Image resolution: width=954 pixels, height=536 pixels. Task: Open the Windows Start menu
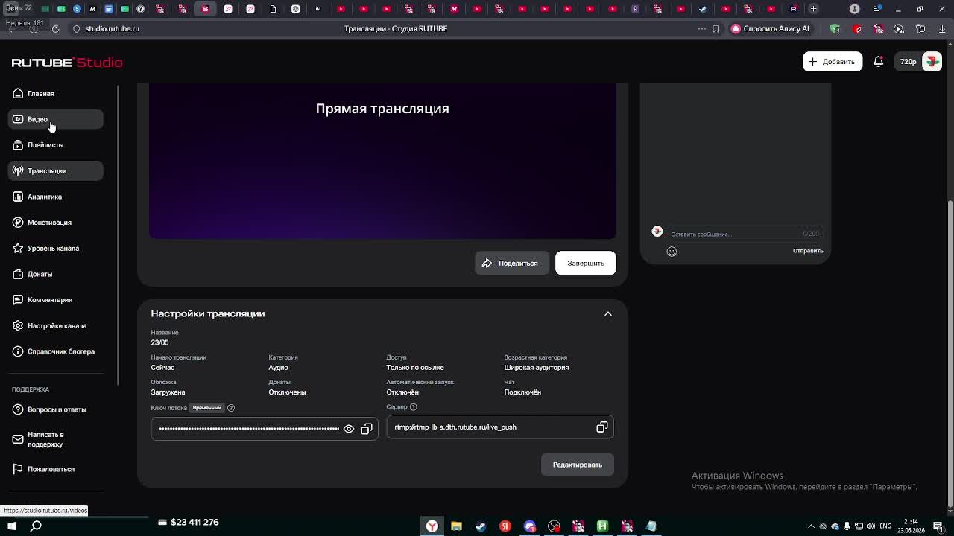[x=12, y=526]
